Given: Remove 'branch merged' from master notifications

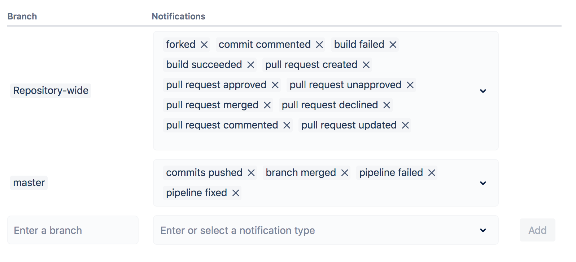Looking at the screenshot, I should [x=345, y=173].
